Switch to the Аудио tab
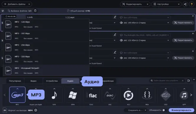This screenshot has width=196, height=114. [x=70, y=81]
